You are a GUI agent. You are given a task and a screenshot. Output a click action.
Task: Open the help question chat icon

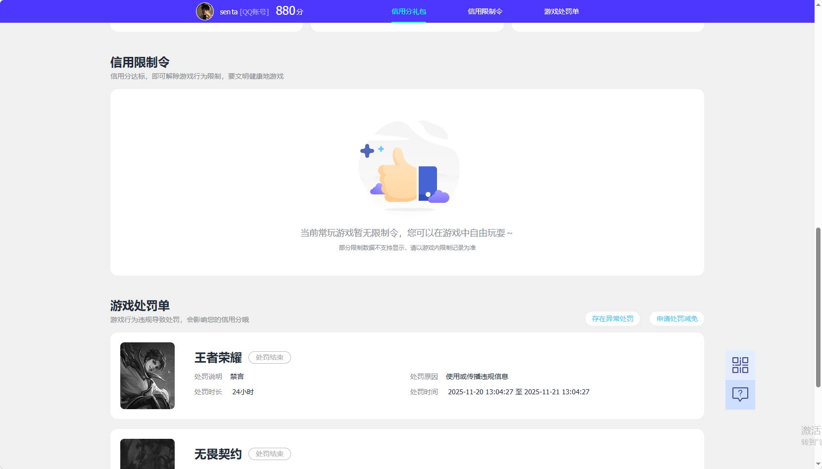tap(740, 394)
